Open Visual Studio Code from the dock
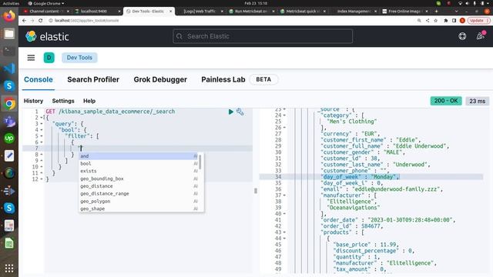 coord(9,68)
